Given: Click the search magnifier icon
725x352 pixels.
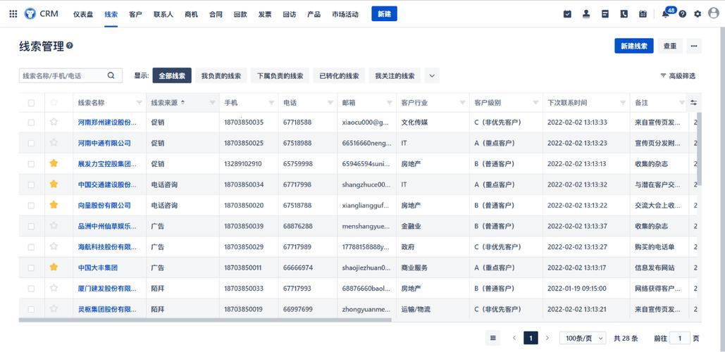Looking at the screenshot, I should coord(111,76).
